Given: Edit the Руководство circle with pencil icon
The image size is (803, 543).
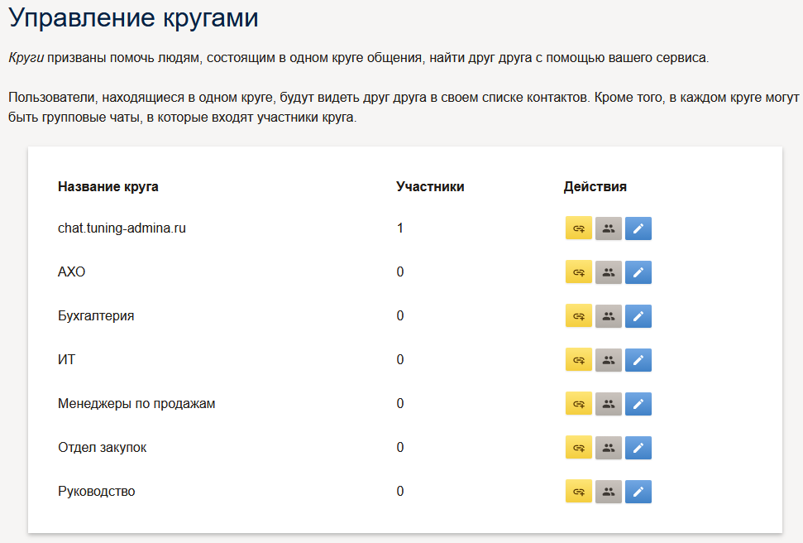Looking at the screenshot, I should coord(638,491).
